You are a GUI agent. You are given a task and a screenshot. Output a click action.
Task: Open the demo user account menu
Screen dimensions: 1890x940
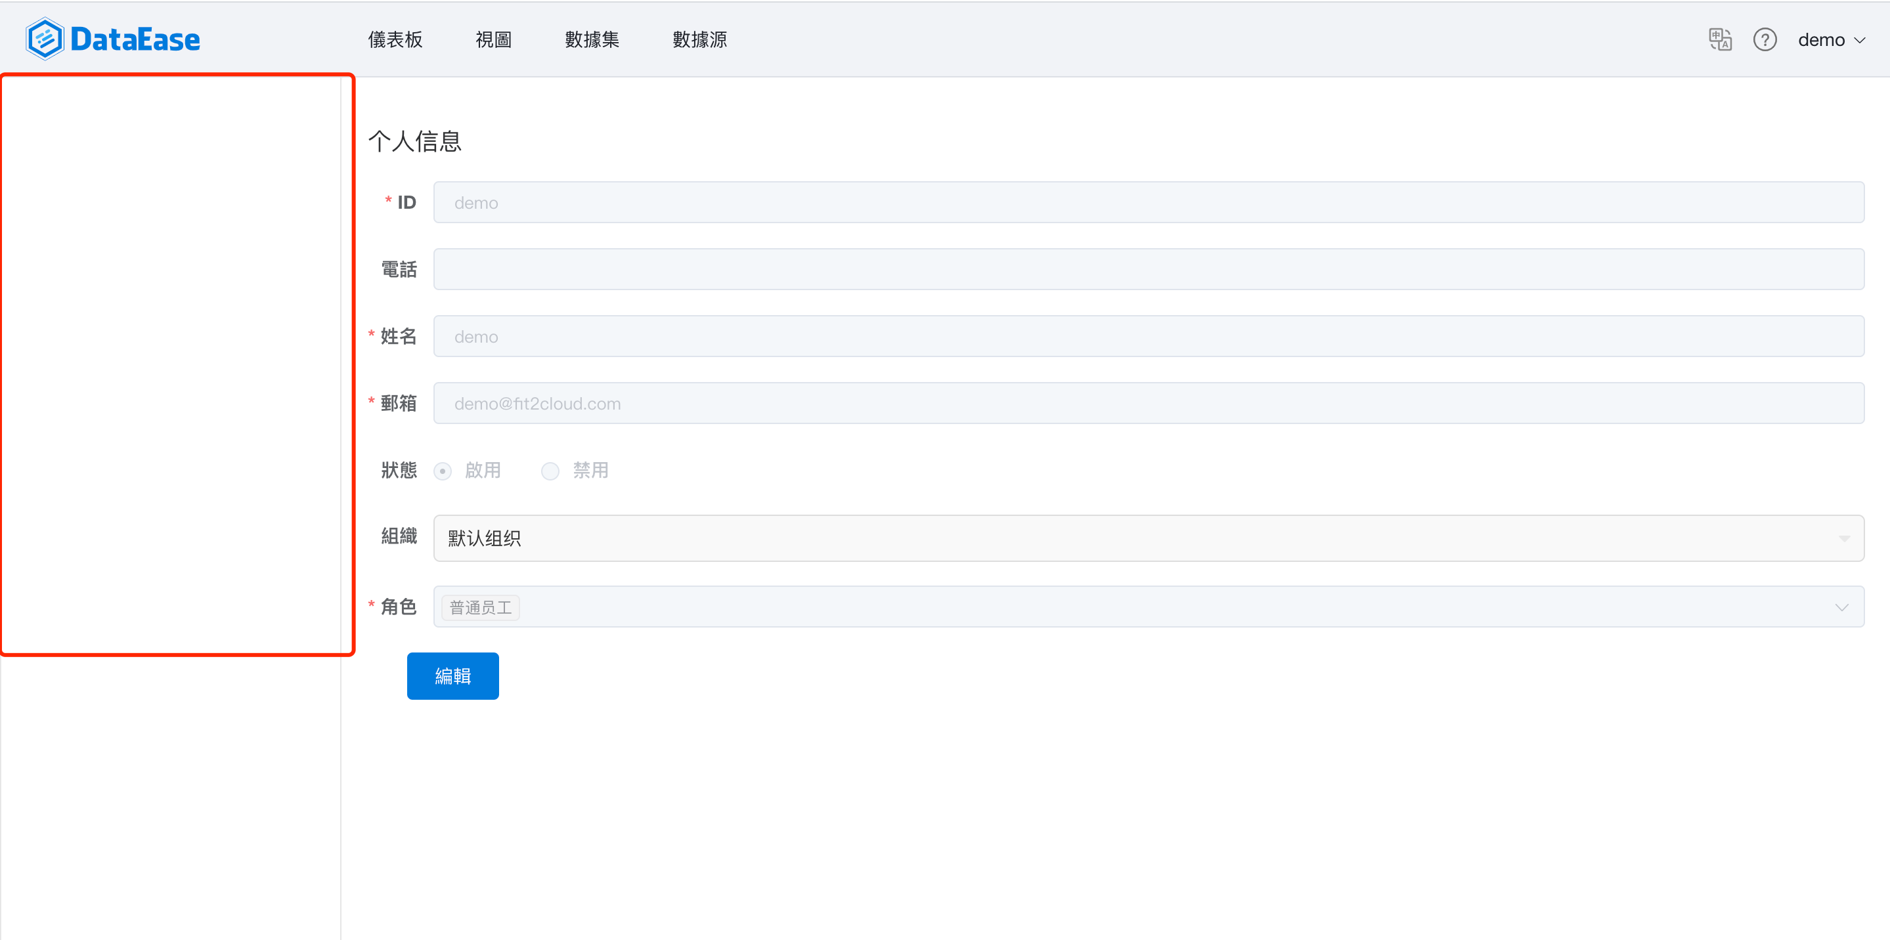[x=1831, y=39]
